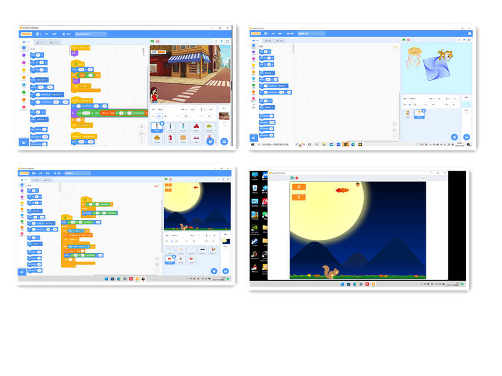Screen dimensions: 502x376
Task: Click purple Looks category circle in street scene project
Action: [23, 55]
